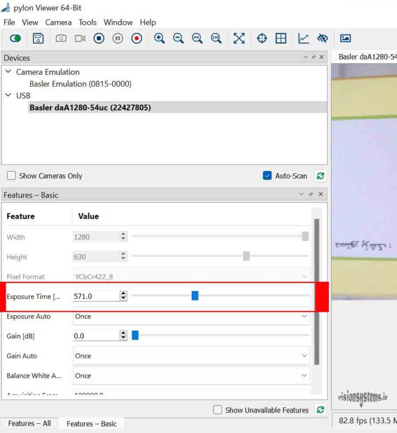Open the View menu
This screenshot has width=397, height=433.
click(x=30, y=22)
